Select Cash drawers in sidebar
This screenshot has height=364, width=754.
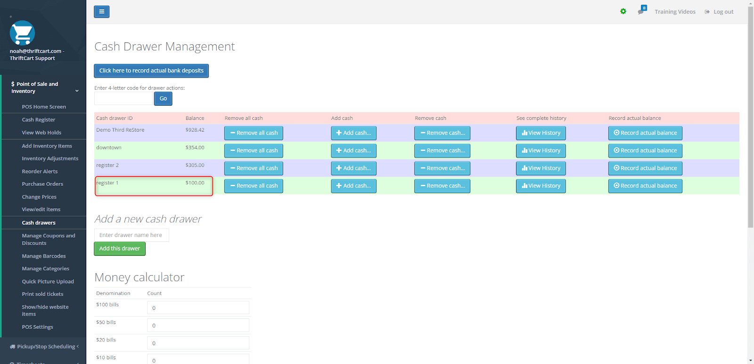(39, 223)
